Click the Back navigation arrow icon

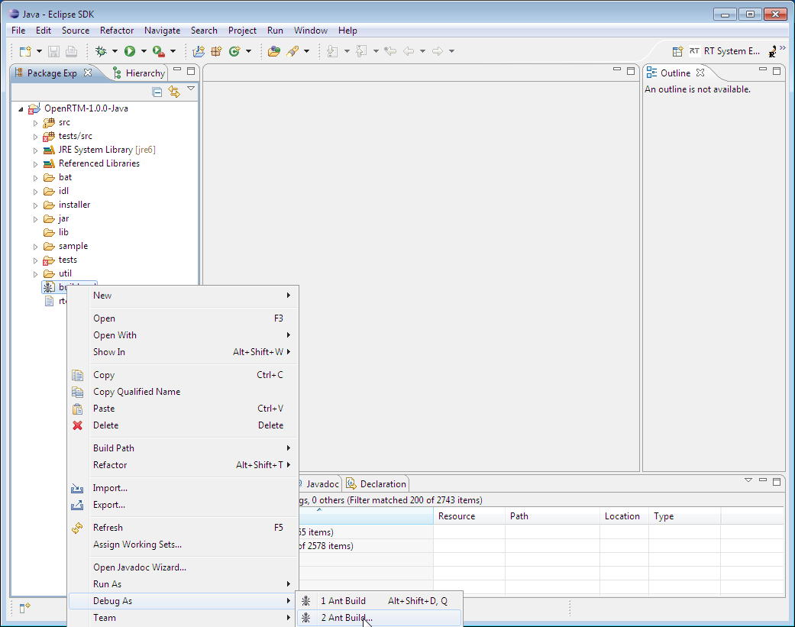click(409, 51)
